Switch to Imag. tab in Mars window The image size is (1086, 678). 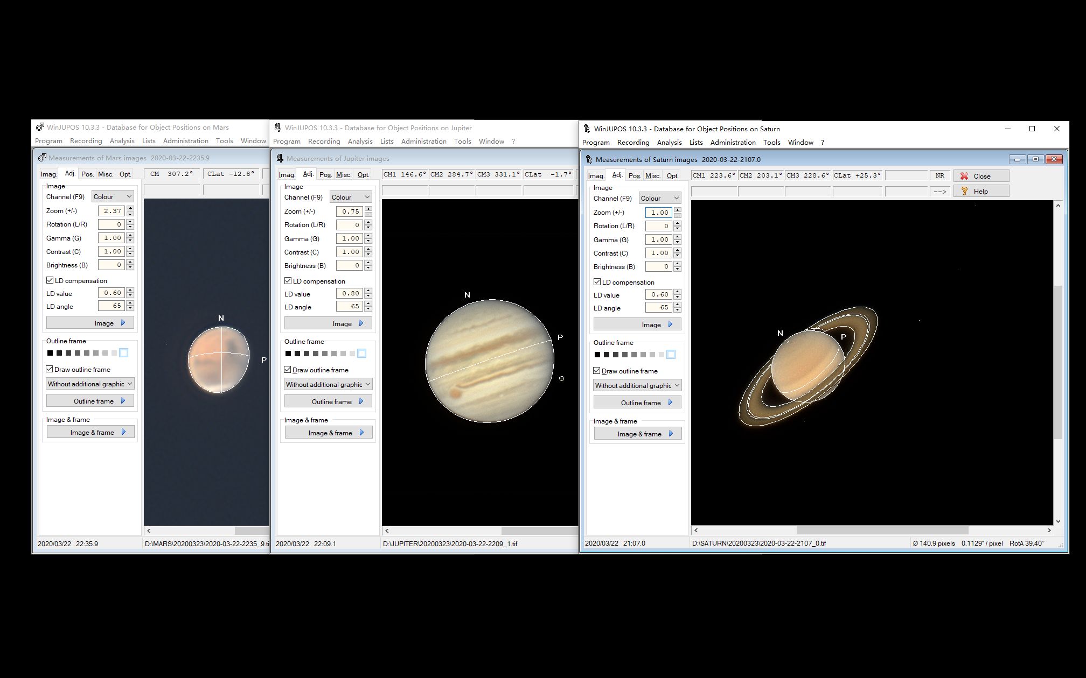(48, 174)
